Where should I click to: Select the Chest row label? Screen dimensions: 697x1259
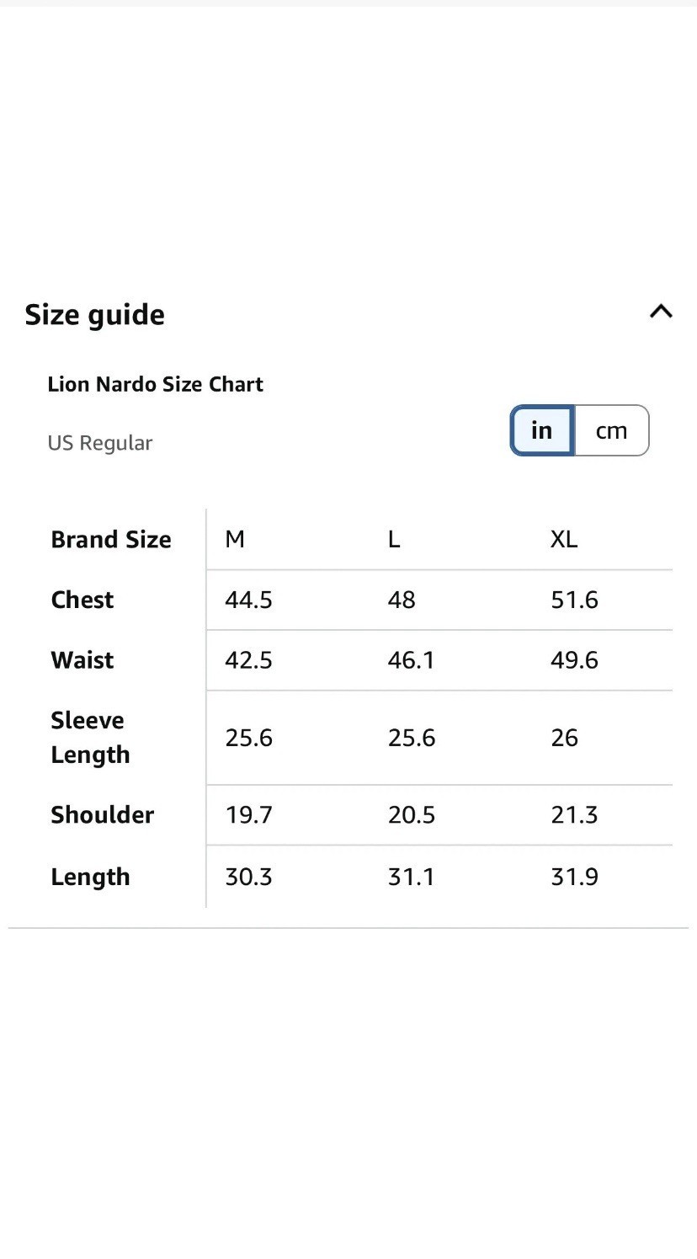[x=82, y=600]
